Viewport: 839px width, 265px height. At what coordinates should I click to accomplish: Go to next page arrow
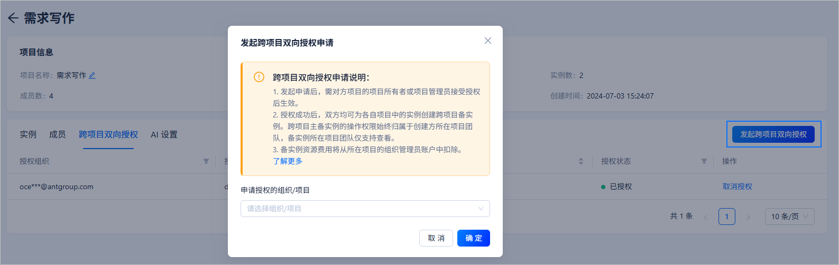748,217
